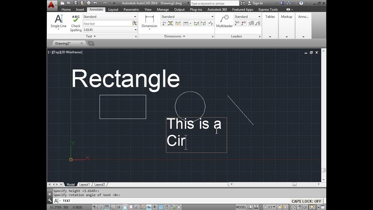Click the Remove Leader icon in Leaders panel
Image resolution: width=373 pixels, height=210 pixels.
pos(244,23)
